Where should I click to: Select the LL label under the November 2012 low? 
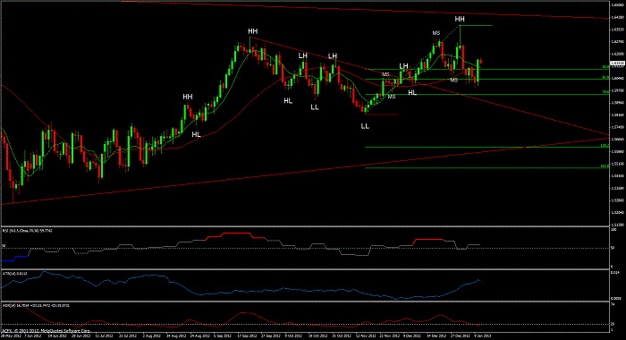coord(365,126)
